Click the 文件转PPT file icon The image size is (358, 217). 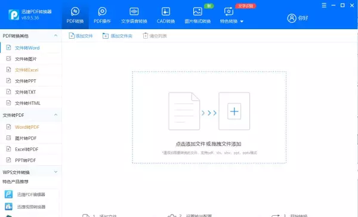click(8, 80)
